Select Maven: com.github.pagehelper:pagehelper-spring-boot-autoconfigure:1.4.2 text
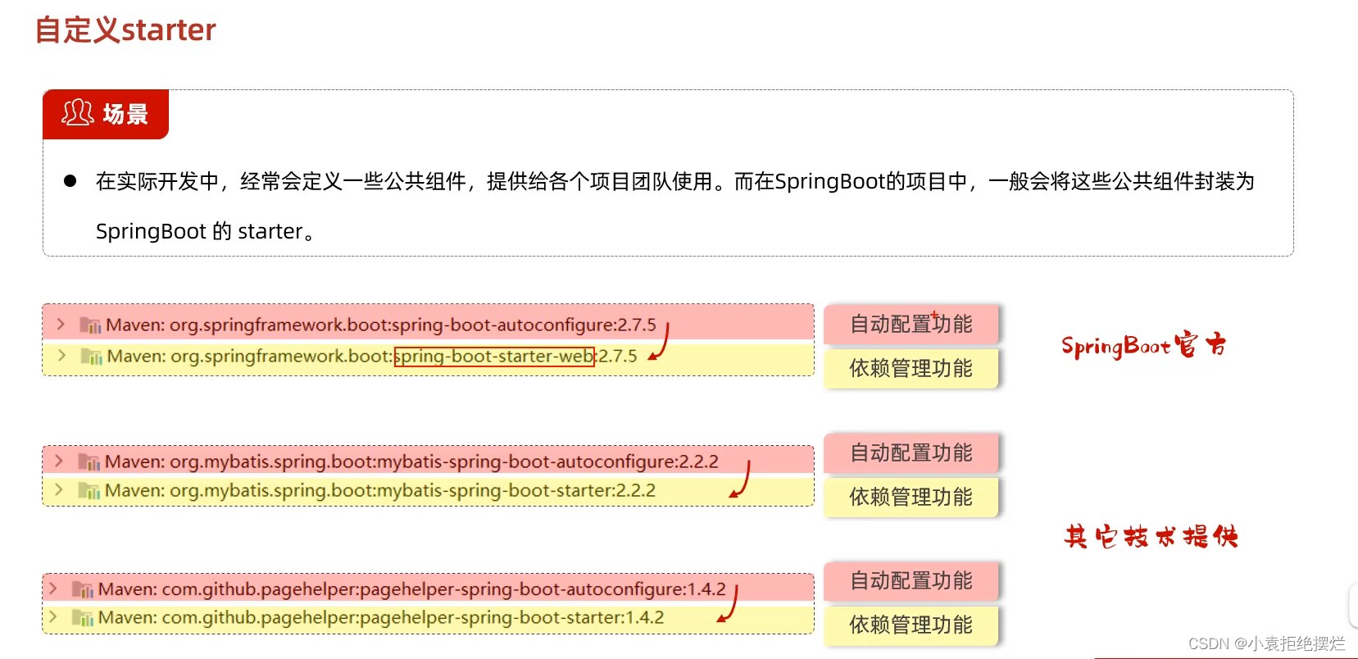1358x659 pixels. click(x=412, y=589)
